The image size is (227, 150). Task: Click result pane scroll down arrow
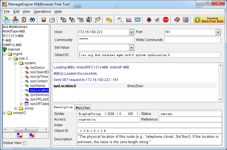[220, 99]
